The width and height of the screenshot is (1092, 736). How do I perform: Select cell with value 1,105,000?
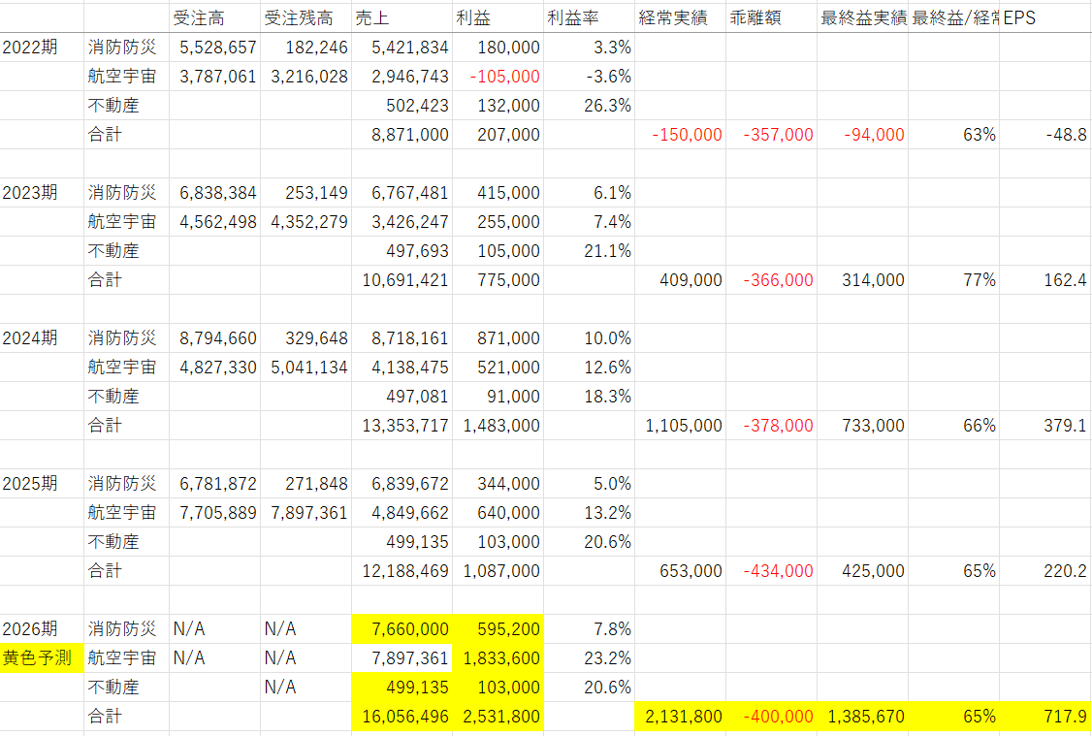(x=680, y=426)
